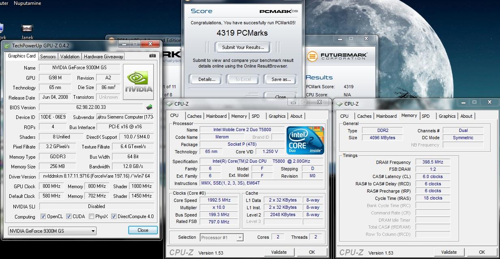This screenshot has height=259, width=500.
Task: Open About tab in right CPU-Z window
Action: pos(466,116)
